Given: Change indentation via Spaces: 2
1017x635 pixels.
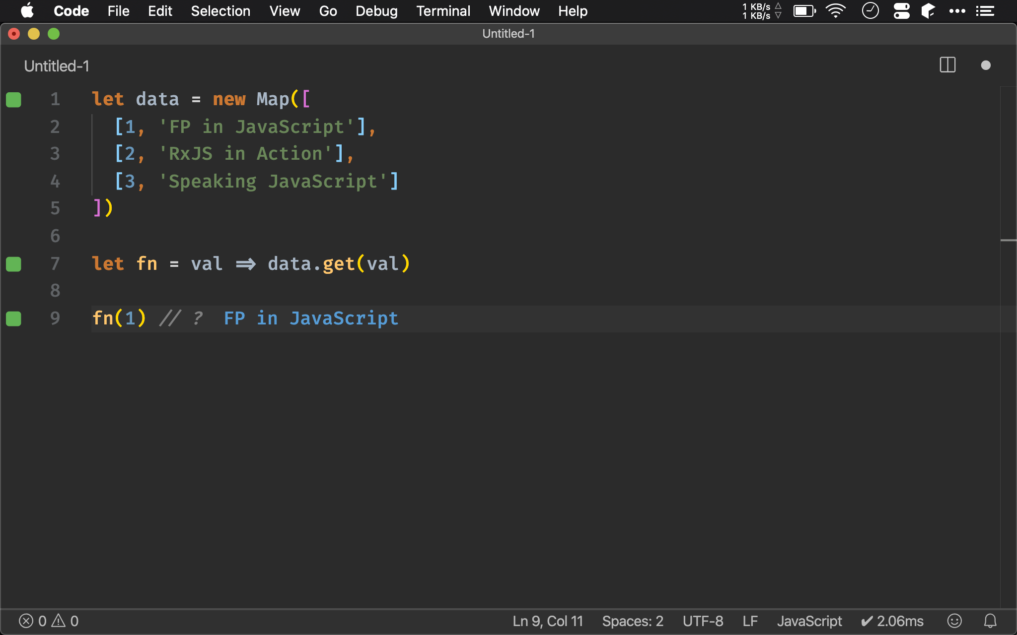Looking at the screenshot, I should pos(633,621).
